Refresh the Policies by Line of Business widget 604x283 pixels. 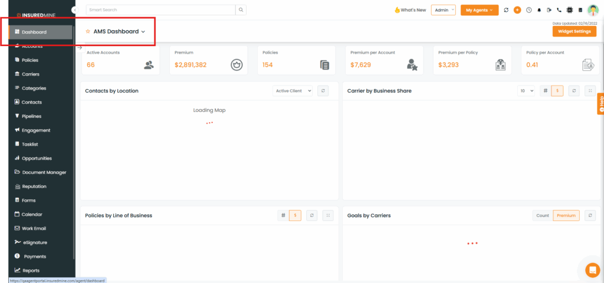click(312, 215)
